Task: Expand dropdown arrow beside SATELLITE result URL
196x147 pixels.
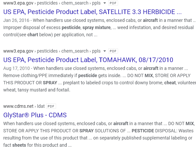Action: [105, 3]
